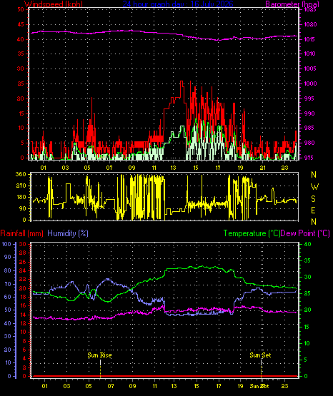Click the '50' windspeed axis value
The width and height of the screenshot is (333, 396).
coord(21,9)
